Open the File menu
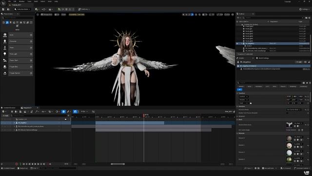Screen dimensions: 312x176 (9, 1)
